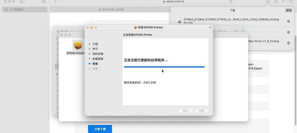Switch to the 爱普生官网_百度搜索 tab

(x=111, y=10)
